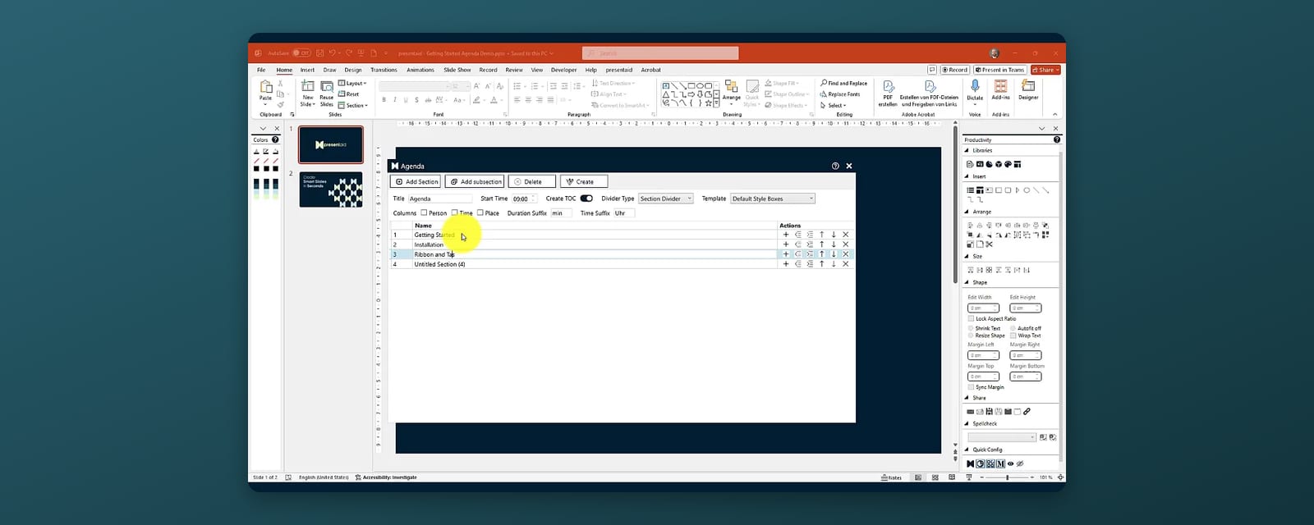Open the Template dropdown
Viewport: 1314px width, 525px height.
[772, 199]
